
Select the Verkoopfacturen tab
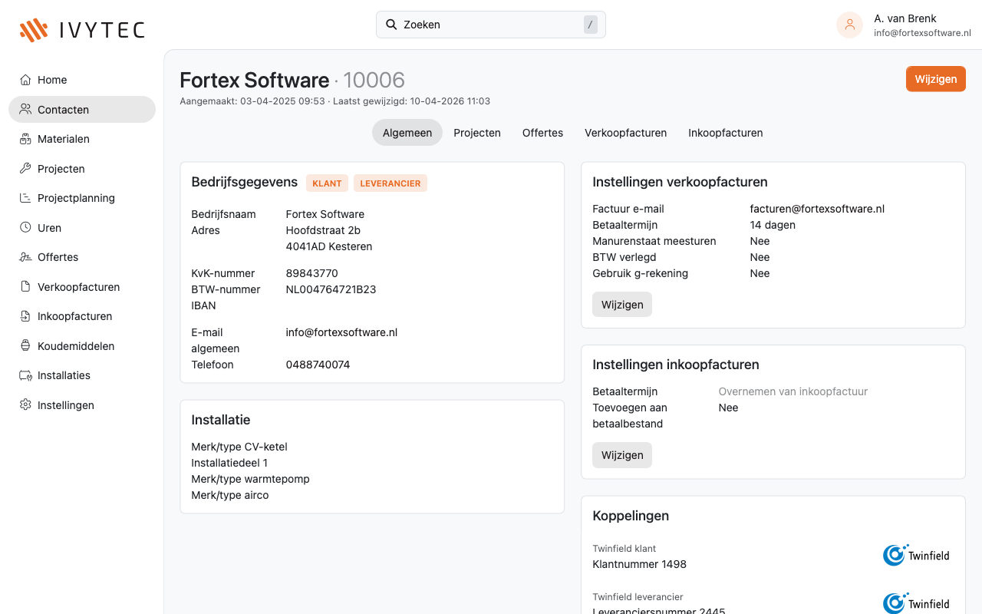point(625,132)
